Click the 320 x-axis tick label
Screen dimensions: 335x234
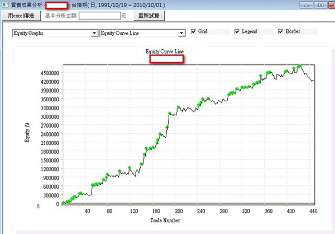coord(246,211)
